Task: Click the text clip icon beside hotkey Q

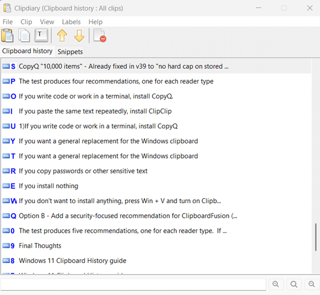Action: [6, 216]
